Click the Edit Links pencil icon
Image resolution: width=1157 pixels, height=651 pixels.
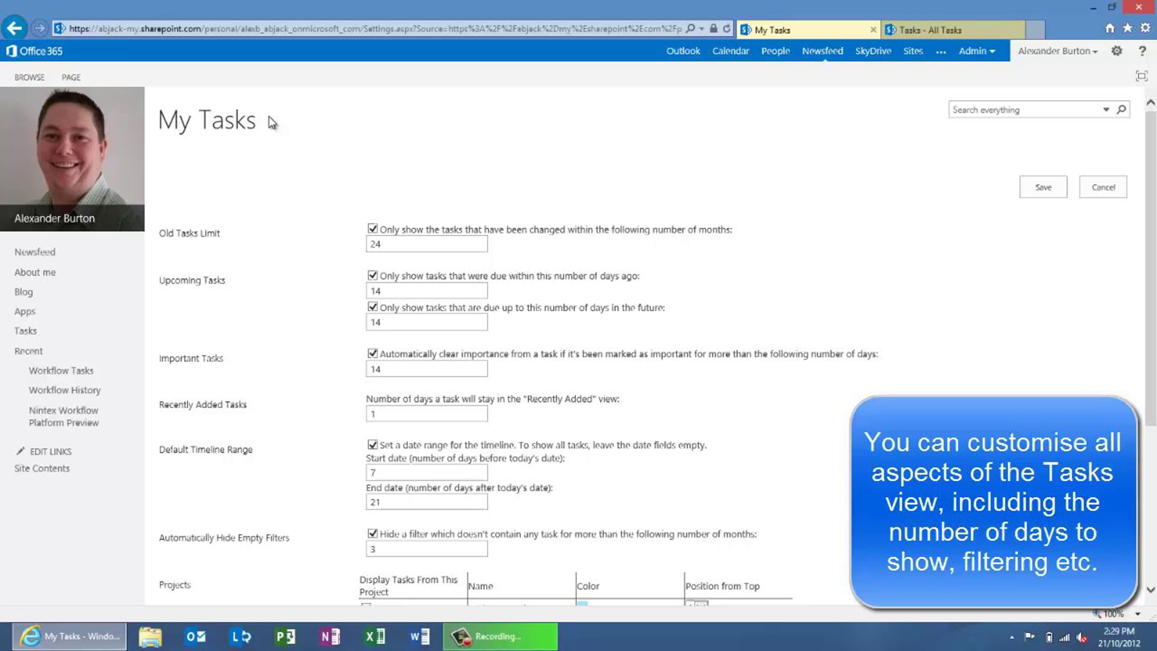point(20,451)
